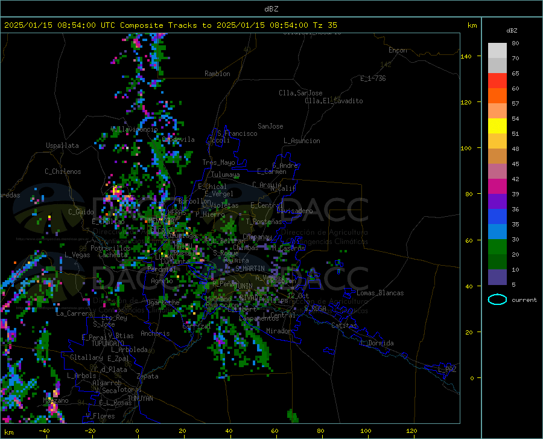Image resolution: width=543 pixels, height=439 pixels.
Task: Click the L_PAZ place label
Action: coord(447,370)
